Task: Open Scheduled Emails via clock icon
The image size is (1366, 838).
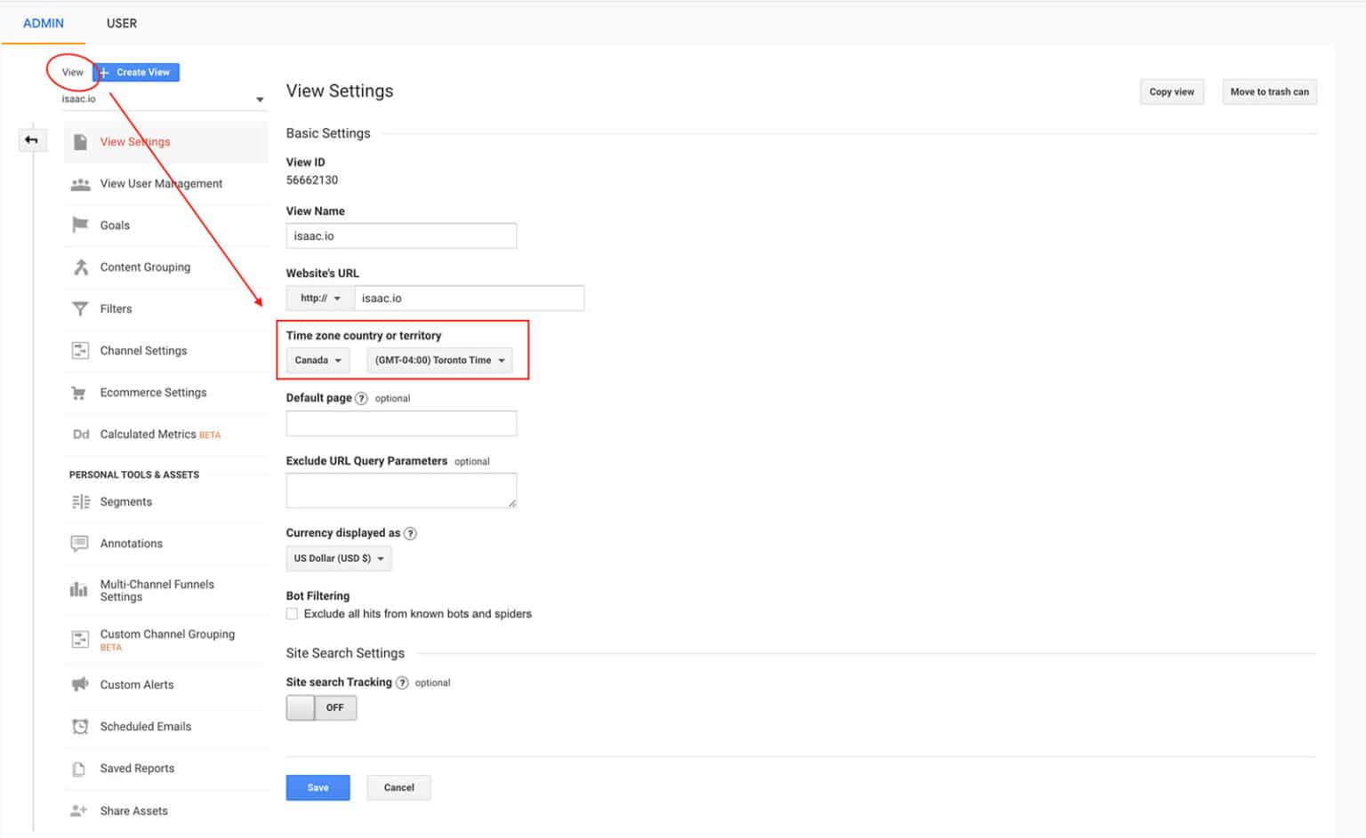Action: [79, 726]
